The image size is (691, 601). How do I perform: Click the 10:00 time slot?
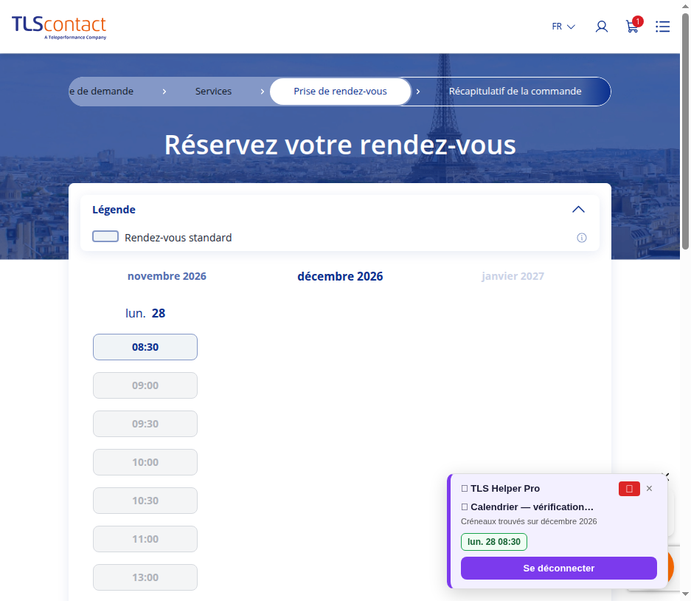pyautogui.click(x=145, y=462)
